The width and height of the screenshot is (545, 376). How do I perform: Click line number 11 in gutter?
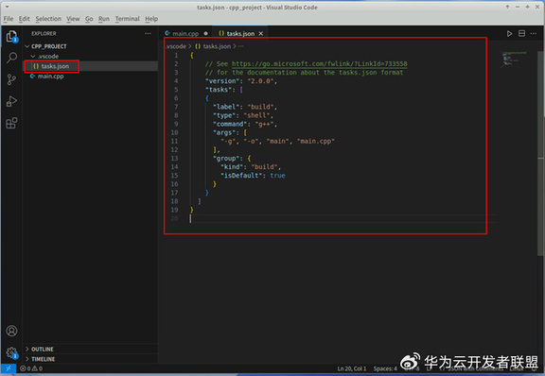(x=174, y=141)
